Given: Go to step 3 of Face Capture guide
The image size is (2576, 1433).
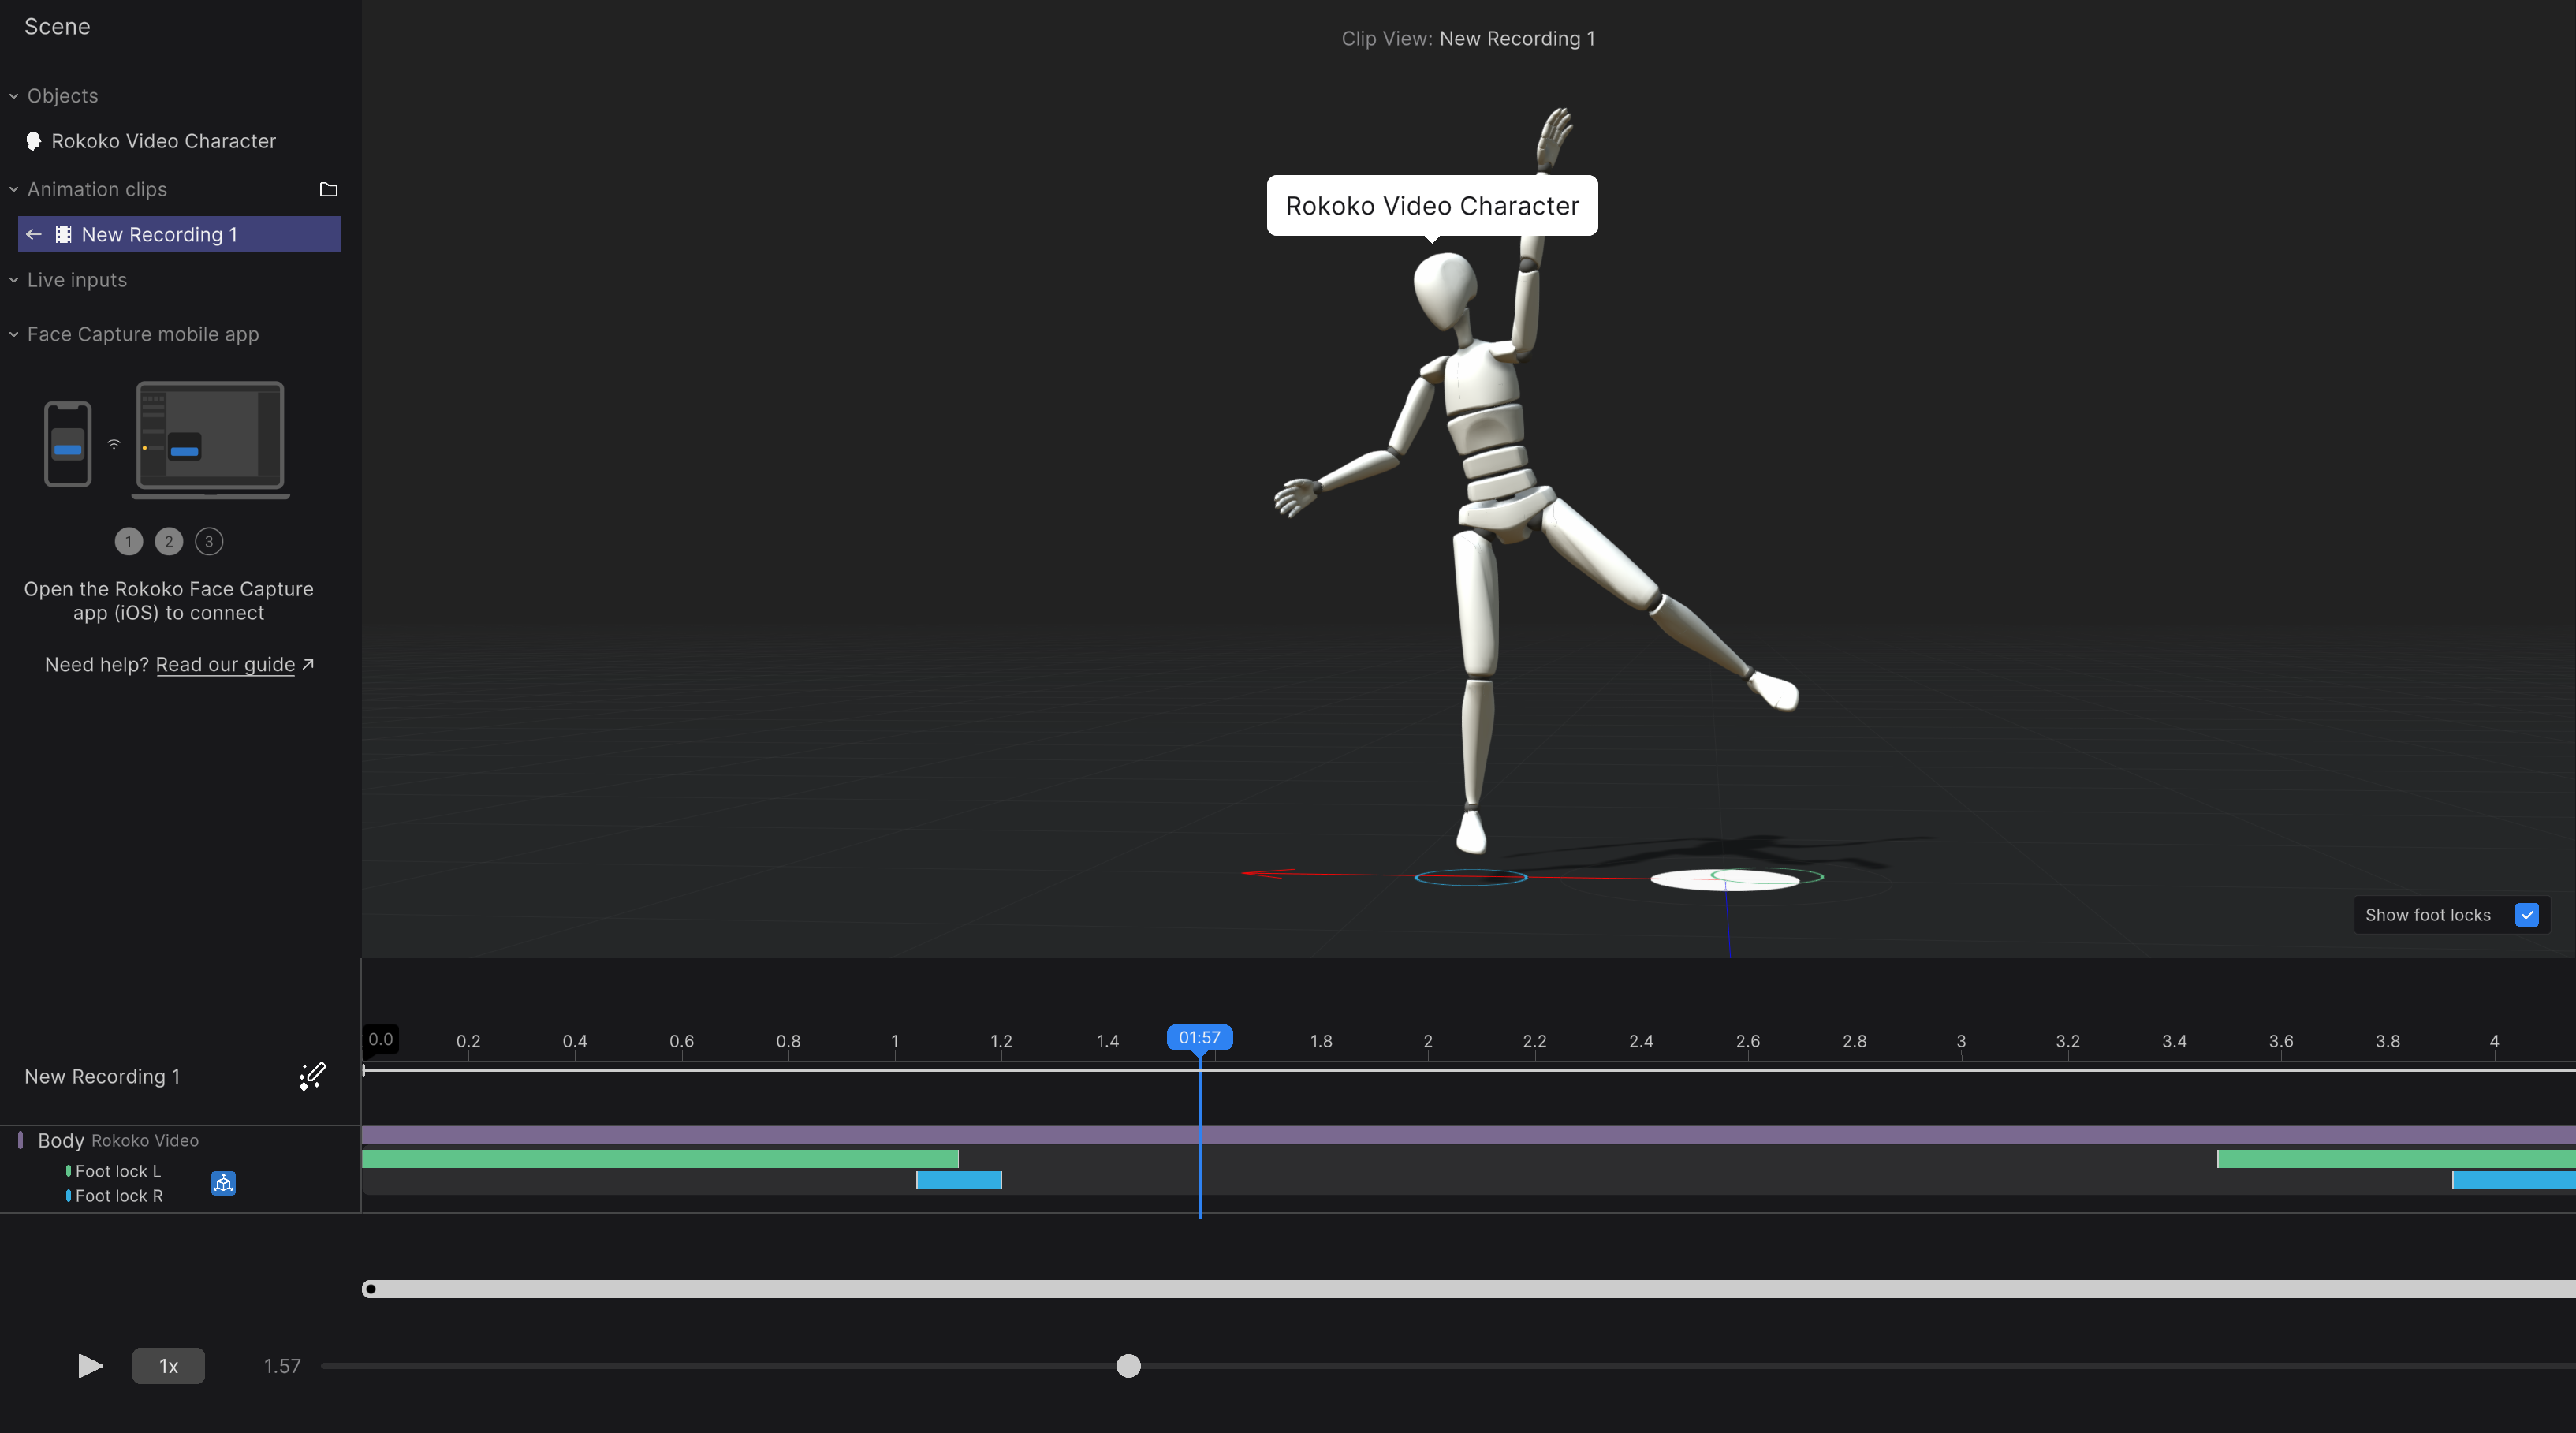Looking at the screenshot, I should coord(208,541).
